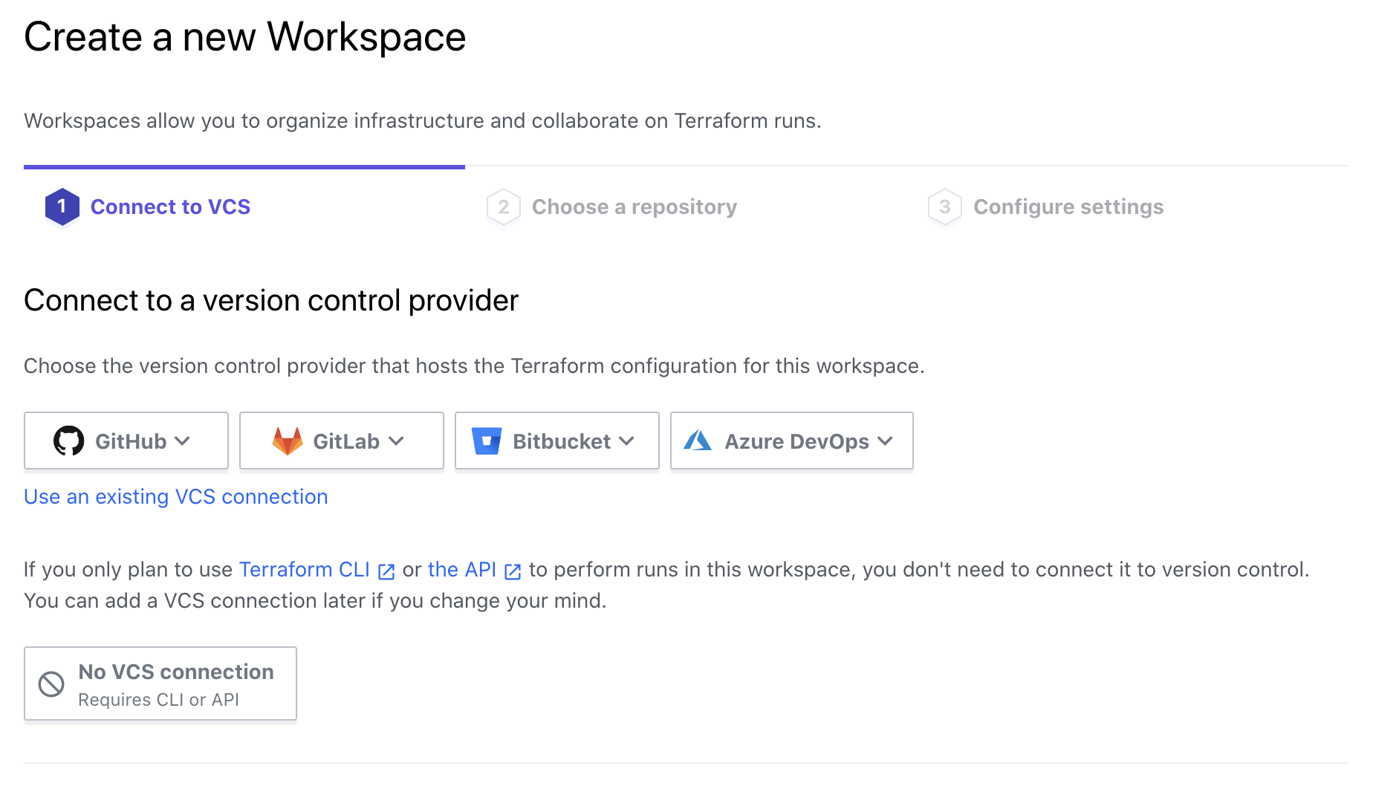1373x786 pixels.
Task: Click the Azure DevOps logo icon
Action: [698, 441]
